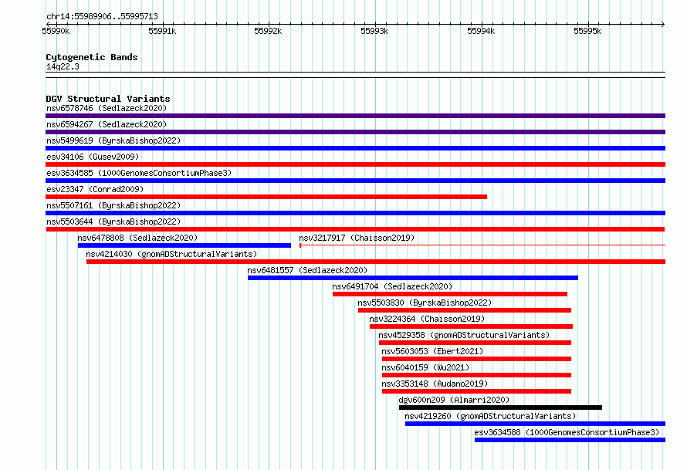Click nsv6481557 (Sedlazeck2020) label

click(x=307, y=270)
